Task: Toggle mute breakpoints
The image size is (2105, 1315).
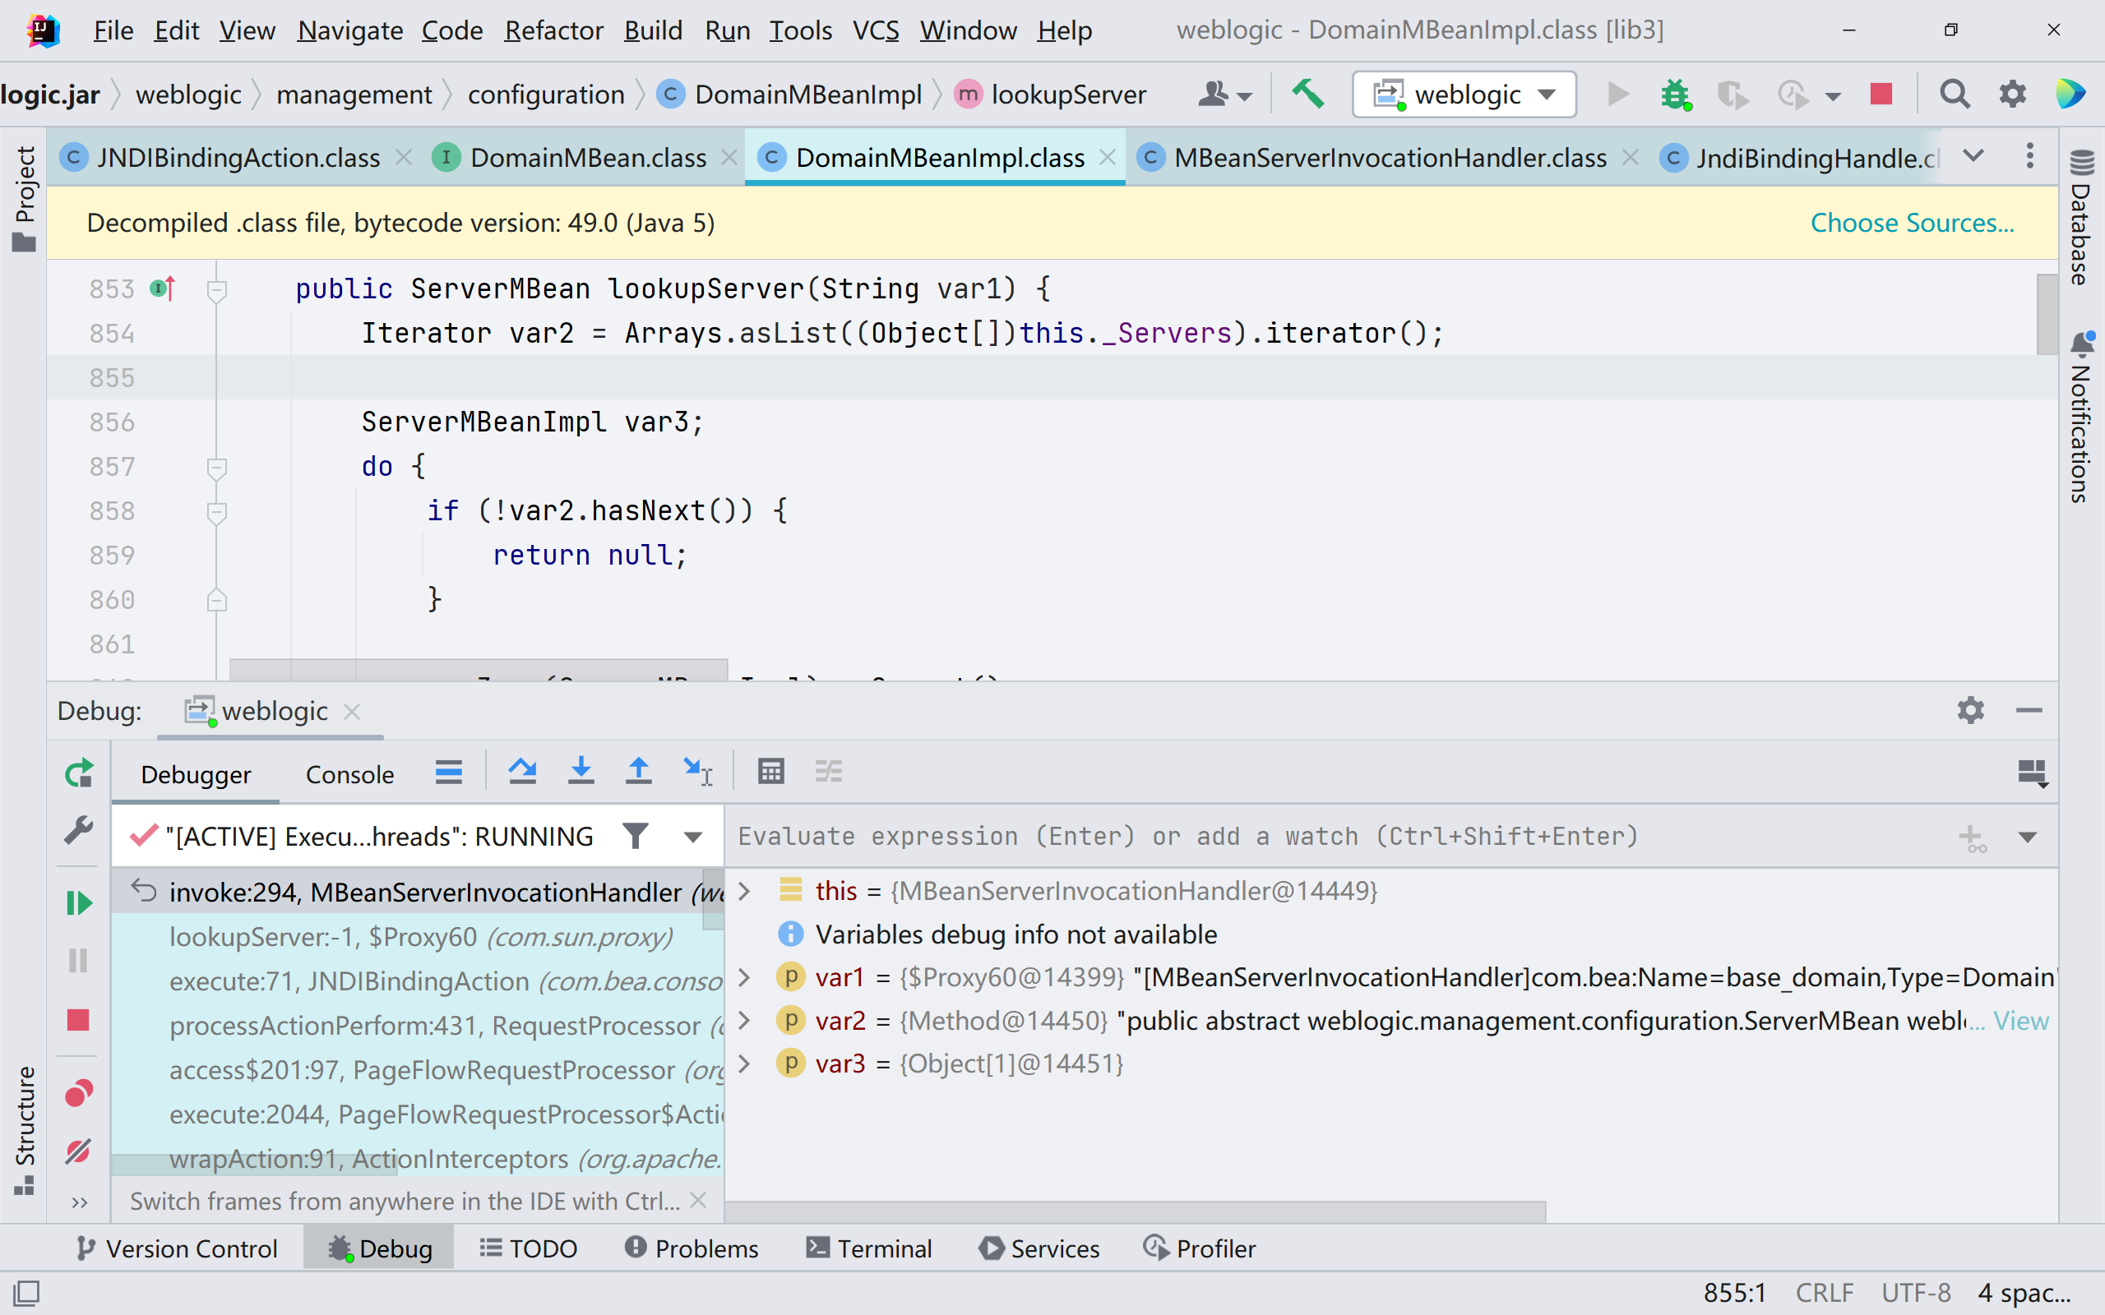Action: [x=78, y=1150]
